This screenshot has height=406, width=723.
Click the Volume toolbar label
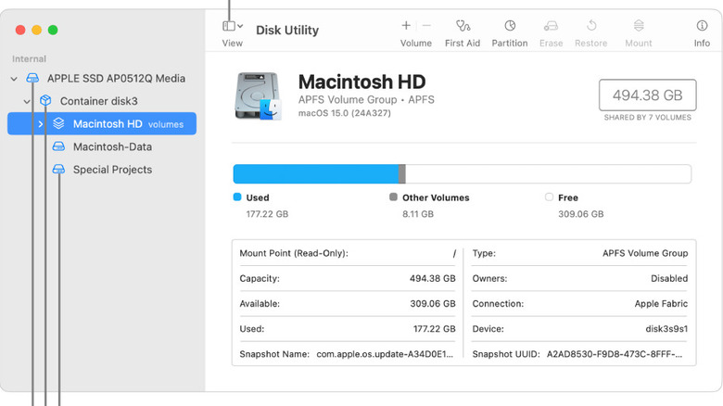click(416, 43)
